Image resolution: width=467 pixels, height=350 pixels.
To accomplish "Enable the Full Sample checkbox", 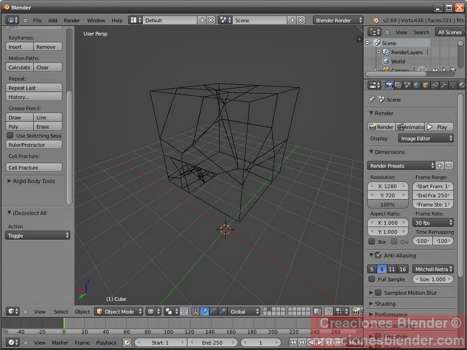I will (x=372, y=279).
